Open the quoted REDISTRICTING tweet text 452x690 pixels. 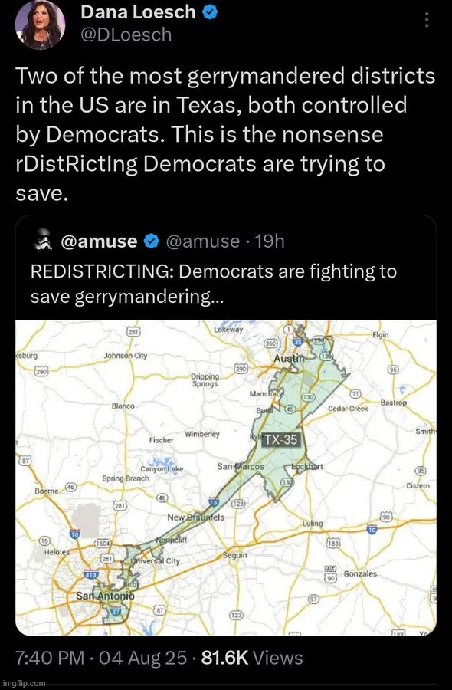pos(214,284)
